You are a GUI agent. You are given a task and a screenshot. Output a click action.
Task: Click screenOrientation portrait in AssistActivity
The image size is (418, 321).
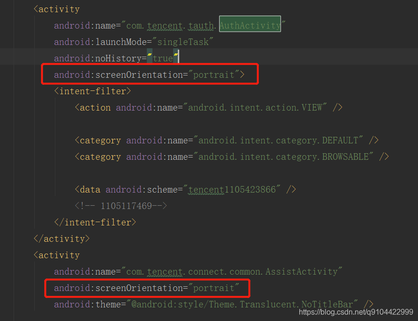click(x=147, y=288)
